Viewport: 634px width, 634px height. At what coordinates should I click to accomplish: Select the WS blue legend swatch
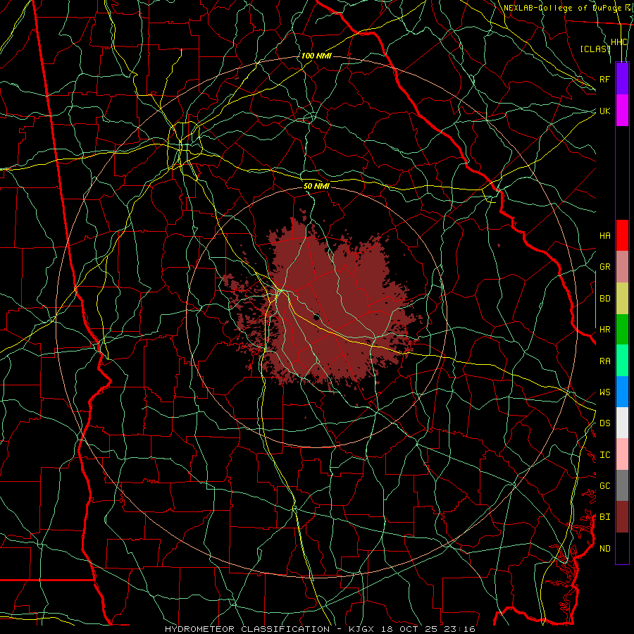(622, 392)
